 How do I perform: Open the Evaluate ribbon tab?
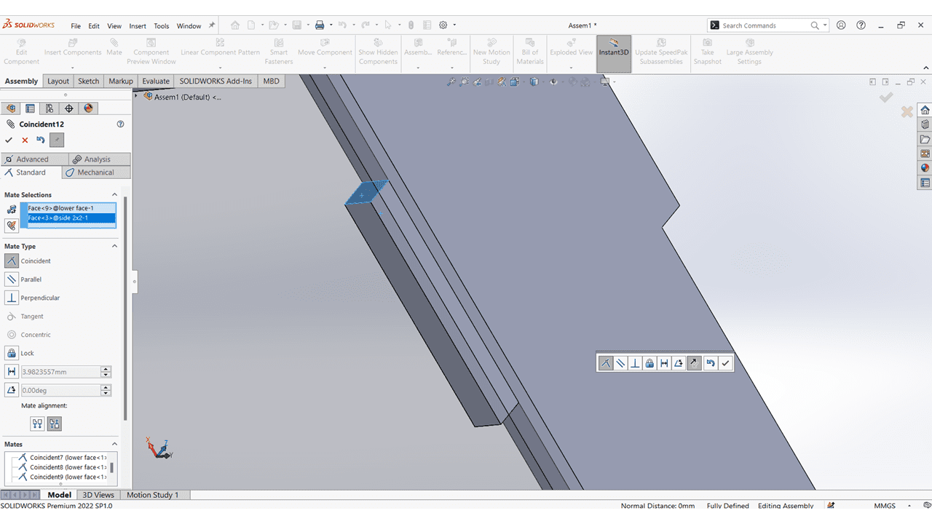tap(156, 81)
